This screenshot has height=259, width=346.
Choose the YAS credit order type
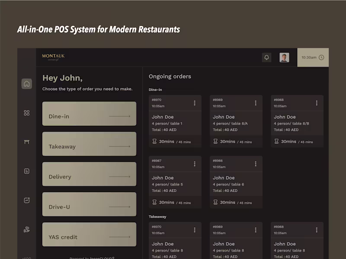click(x=89, y=234)
